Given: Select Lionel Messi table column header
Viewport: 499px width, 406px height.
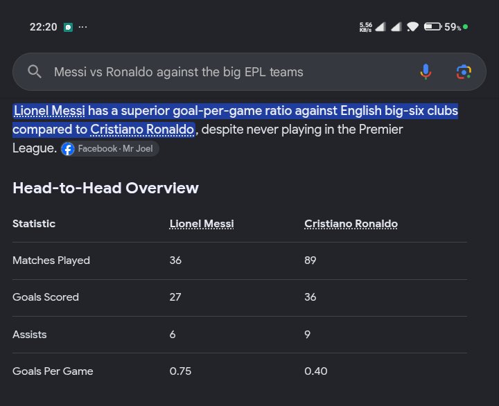Looking at the screenshot, I should tap(202, 224).
